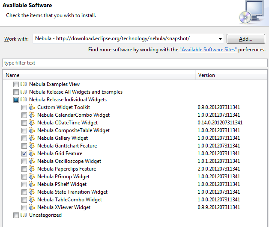Enable the Nebula CDateTime Widget checkbox
The image size is (269, 227).
tap(24, 123)
